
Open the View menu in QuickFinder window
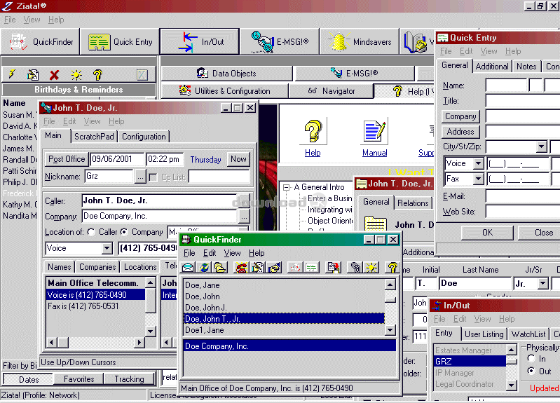pos(232,253)
